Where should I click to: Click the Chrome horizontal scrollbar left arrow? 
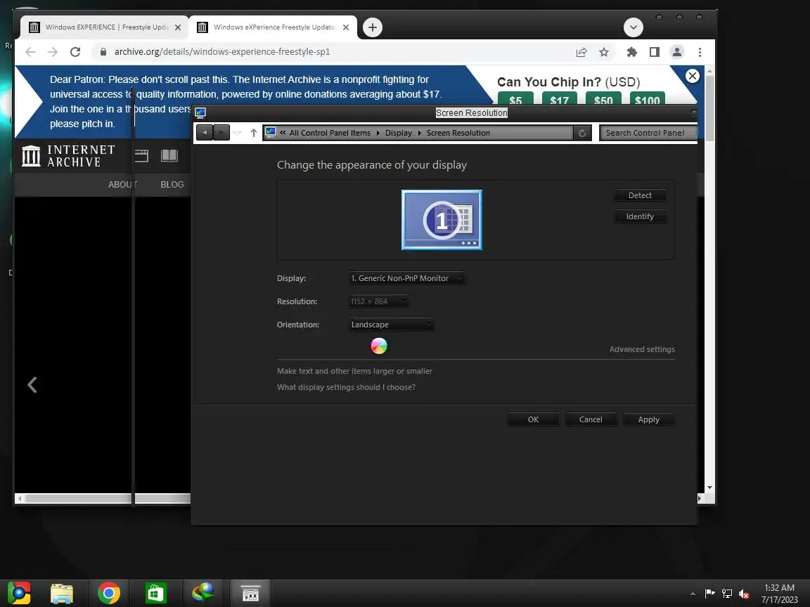point(20,498)
